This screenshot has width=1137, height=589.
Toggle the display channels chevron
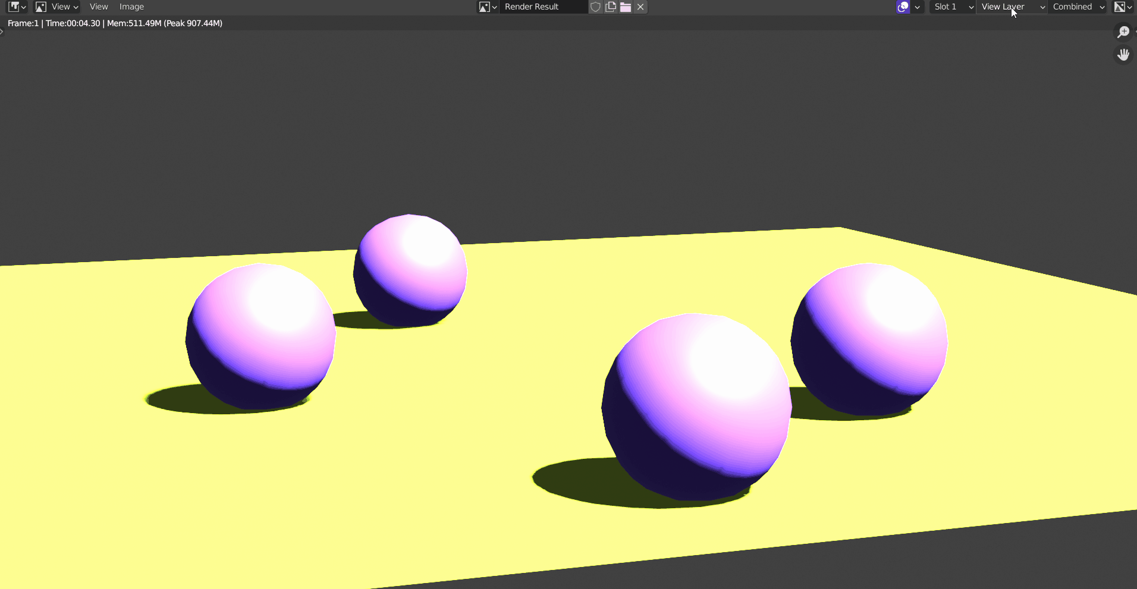tap(1128, 7)
